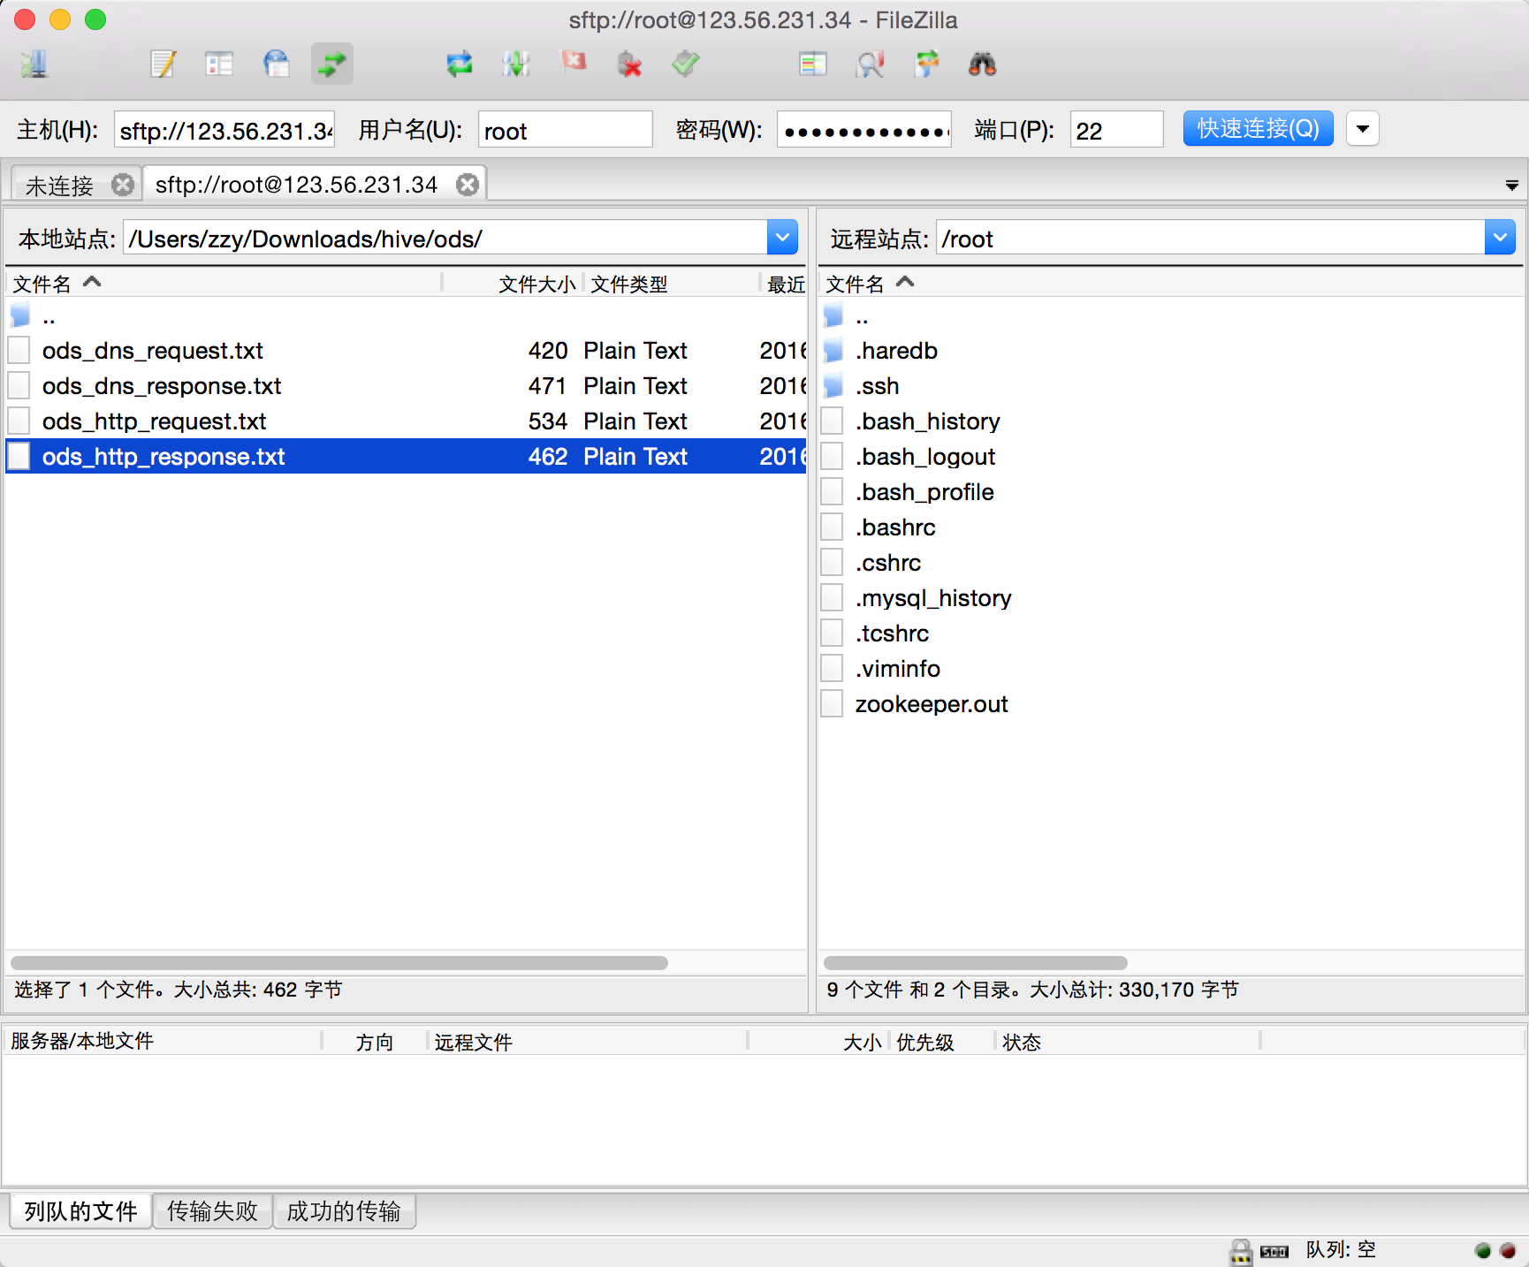This screenshot has height=1267, width=1529.
Task: Search remote files binoculars icon
Action: click(983, 64)
